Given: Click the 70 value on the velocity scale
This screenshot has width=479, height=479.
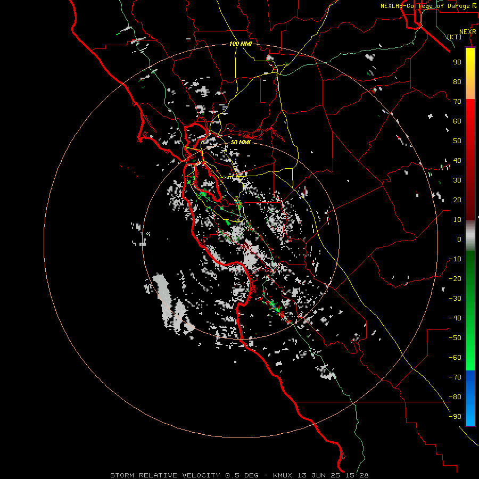Looking at the screenshot, I should point(457,102).
